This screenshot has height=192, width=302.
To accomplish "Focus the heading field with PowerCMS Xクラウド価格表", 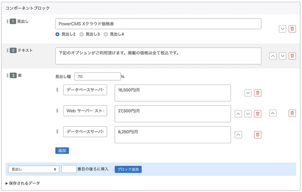I will coord(158,24).
